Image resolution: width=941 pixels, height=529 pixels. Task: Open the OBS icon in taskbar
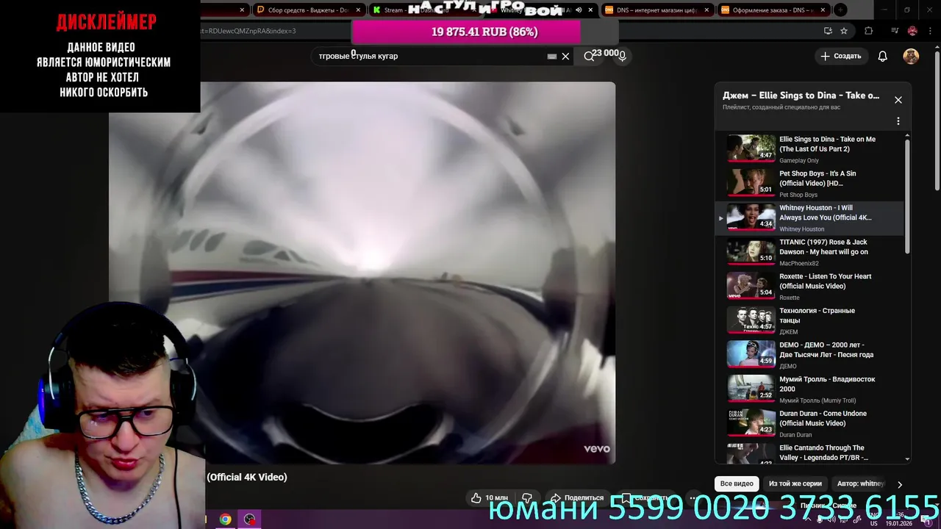pyautogui.click(x=250, y=519)
